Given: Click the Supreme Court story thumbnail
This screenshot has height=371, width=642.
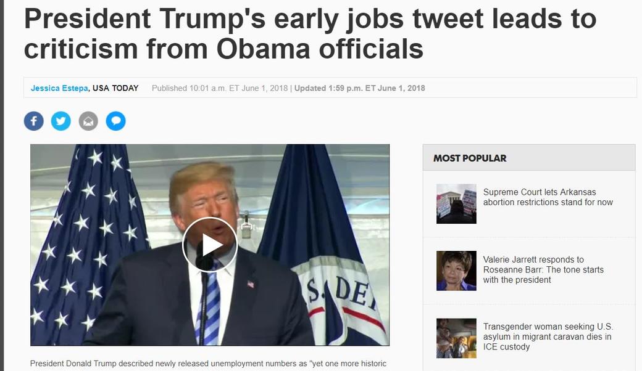Looking at the screenshot, I should coord(456,203).
